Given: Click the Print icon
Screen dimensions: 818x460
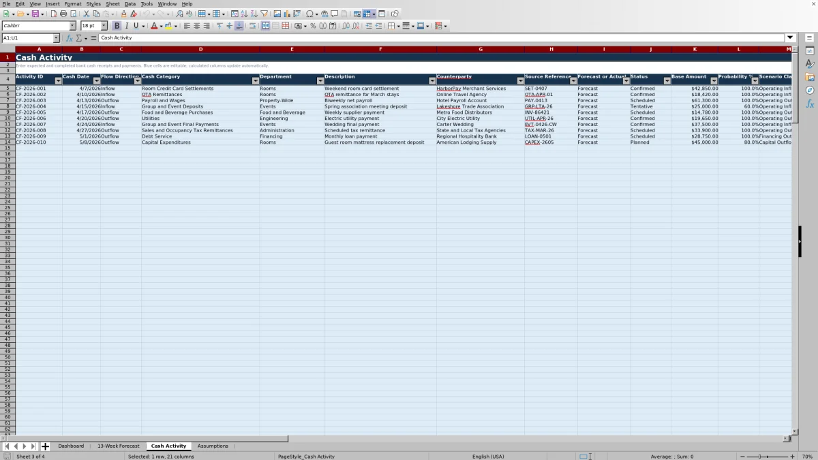Looking at the screenshot, I should pos(63,14).
